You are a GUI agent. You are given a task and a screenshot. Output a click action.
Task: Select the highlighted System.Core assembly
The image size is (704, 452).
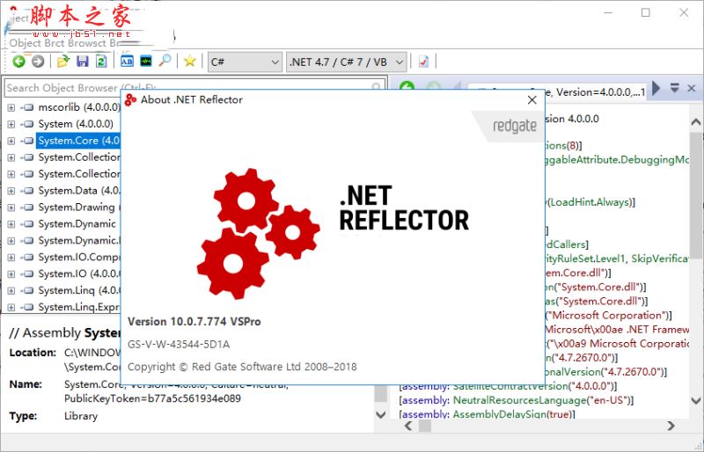pyautogui.click(x=78, y=141)
